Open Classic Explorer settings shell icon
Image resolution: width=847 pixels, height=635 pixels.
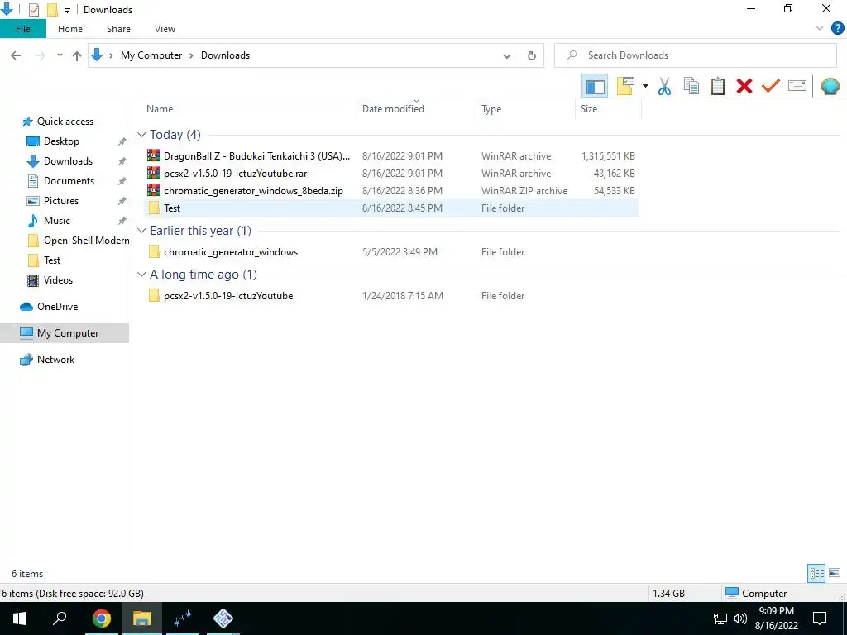click(830, 86)
